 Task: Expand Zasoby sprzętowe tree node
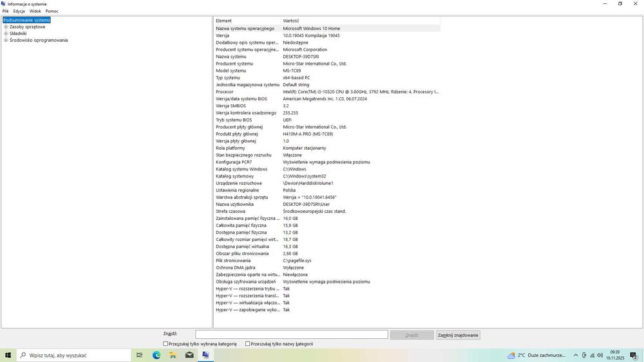pyautogui.click(x=6, y=26)
